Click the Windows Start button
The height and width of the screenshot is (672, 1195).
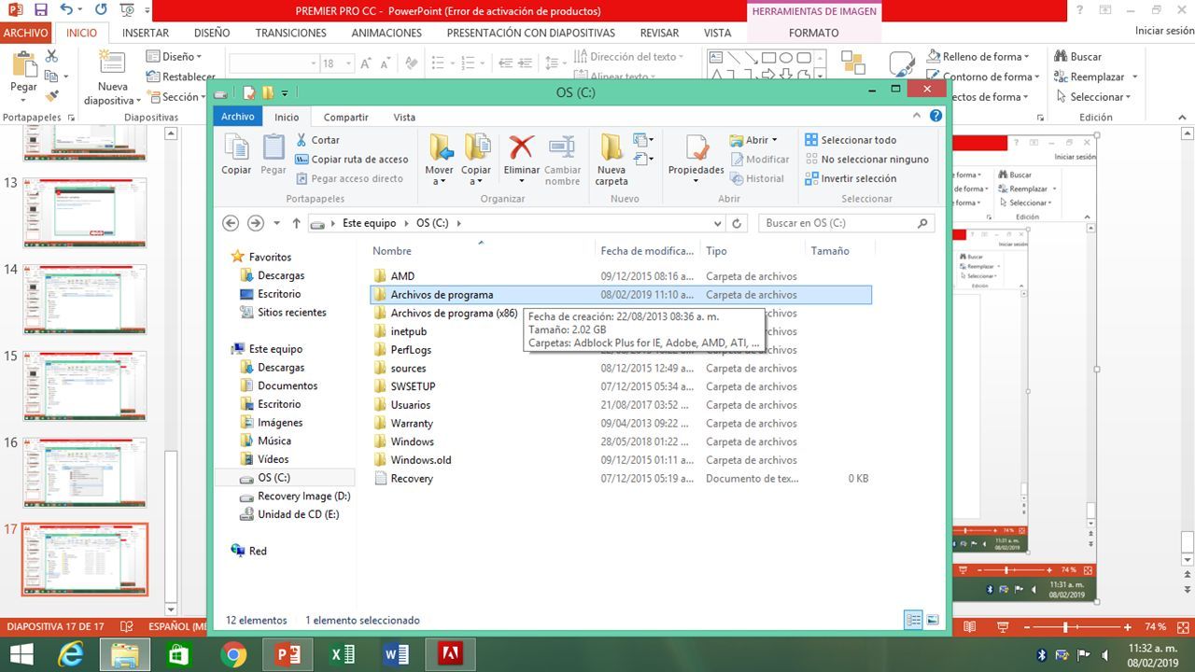[21, 655]
